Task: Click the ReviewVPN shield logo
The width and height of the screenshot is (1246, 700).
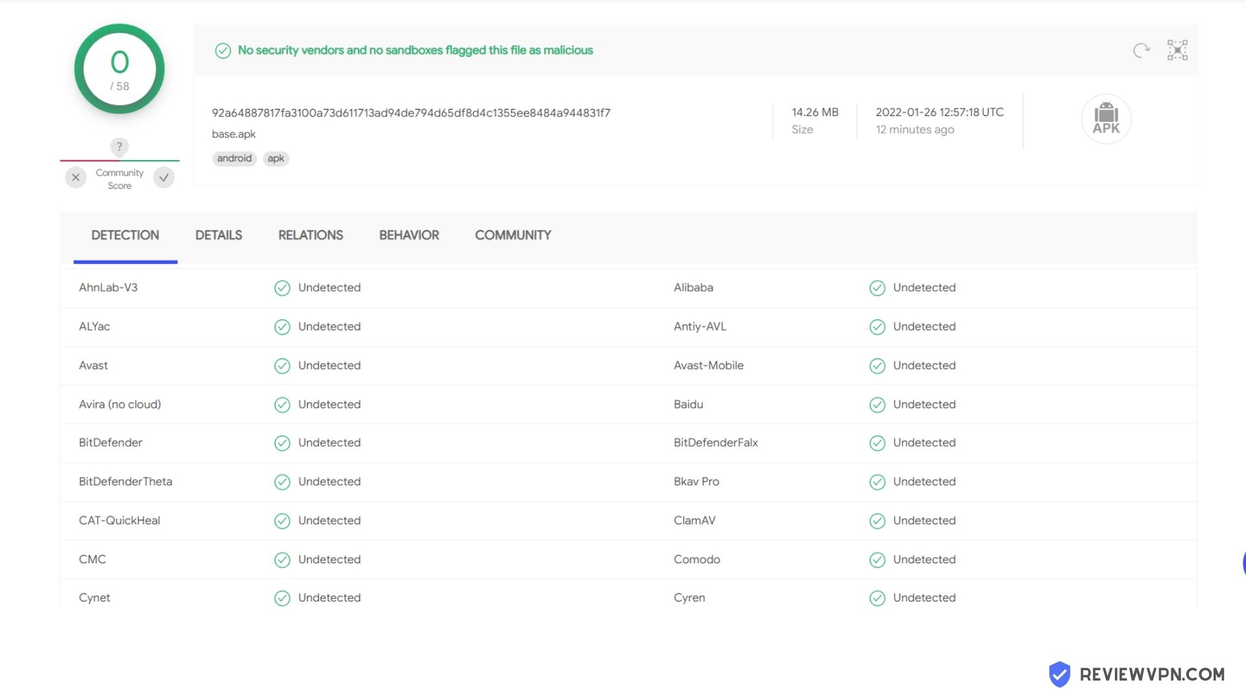Action: 1059,674
